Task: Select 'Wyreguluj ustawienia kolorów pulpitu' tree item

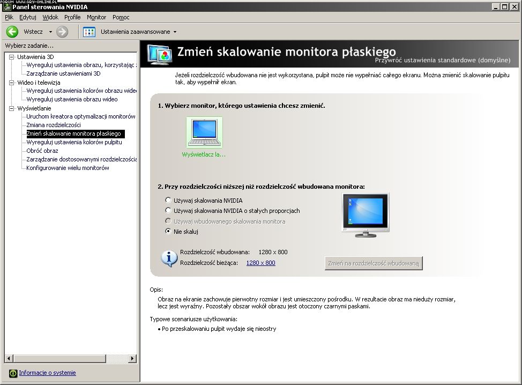Action: [74, 142]
